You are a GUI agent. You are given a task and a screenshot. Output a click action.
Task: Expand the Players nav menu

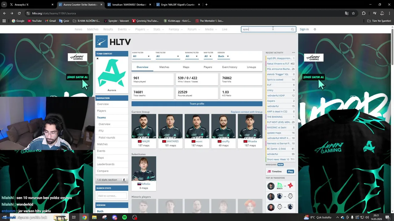[x=142, y=29]
